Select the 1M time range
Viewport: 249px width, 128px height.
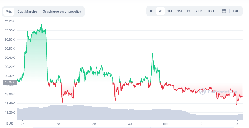[170, 11]
